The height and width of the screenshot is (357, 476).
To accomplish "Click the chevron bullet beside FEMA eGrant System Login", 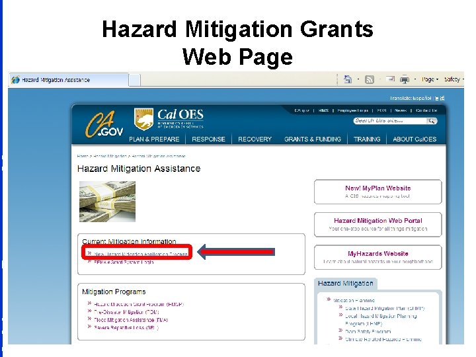I will tap(89, 261).
